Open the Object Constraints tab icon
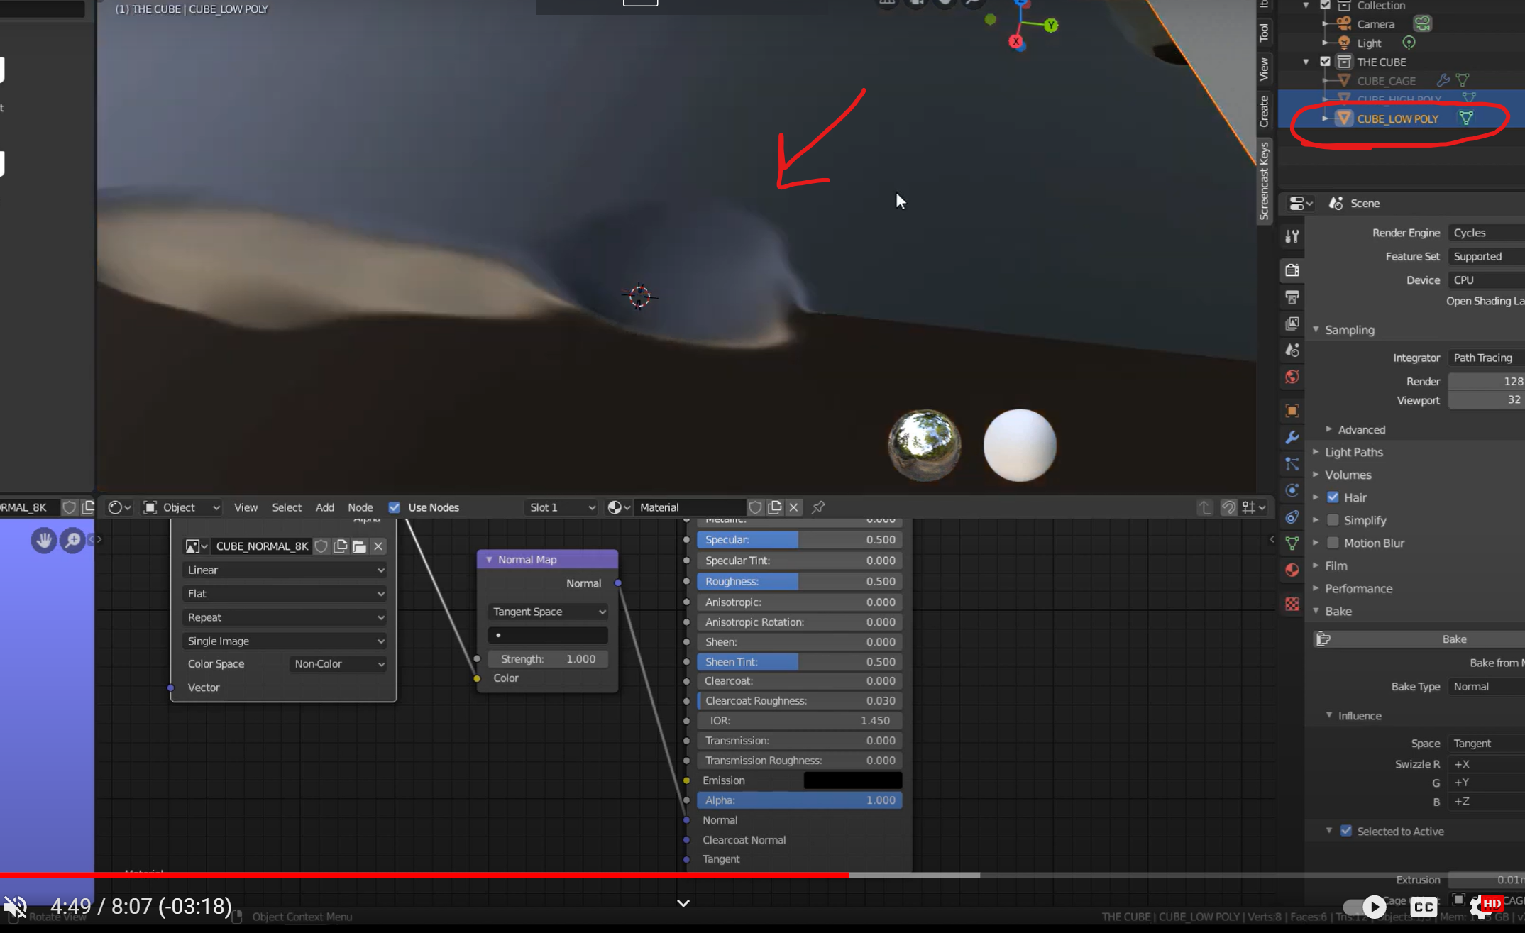This screenshot has height=933, width=1525. (1292, 517)
